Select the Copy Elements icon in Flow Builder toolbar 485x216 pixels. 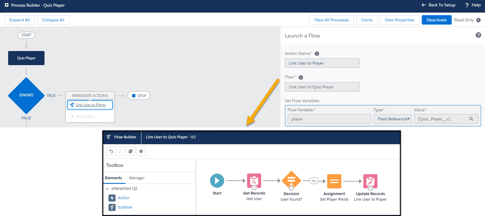click(131, 151)
